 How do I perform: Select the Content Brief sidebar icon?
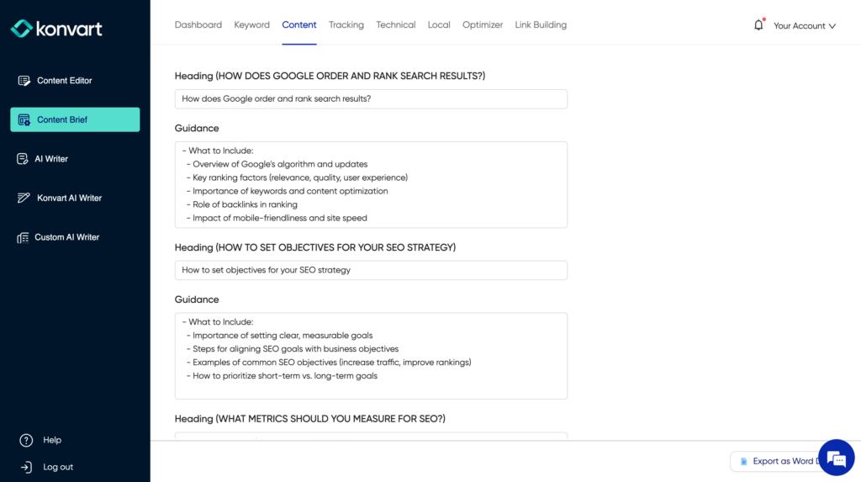pos(24,120)
